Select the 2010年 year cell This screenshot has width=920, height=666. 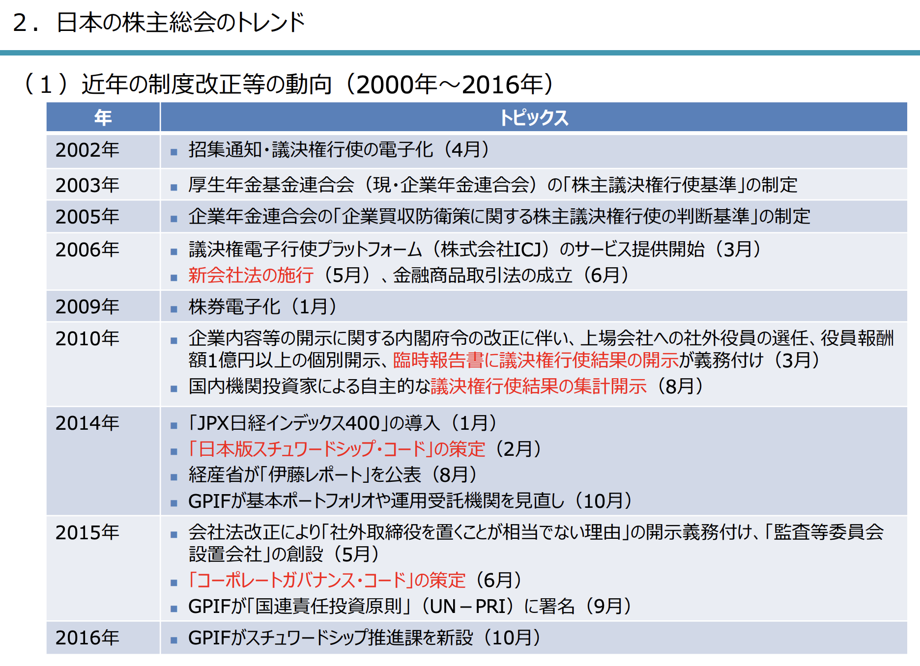pos(103,364)
